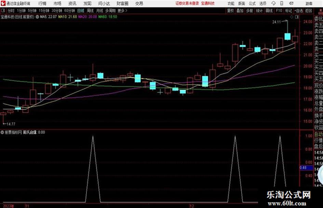Open the mail envelope icon
The height and width of the screenshot is (208, 323).
click(291, 3)
